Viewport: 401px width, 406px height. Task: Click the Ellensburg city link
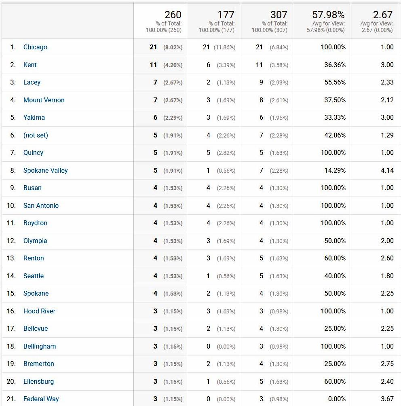(38, 381)
